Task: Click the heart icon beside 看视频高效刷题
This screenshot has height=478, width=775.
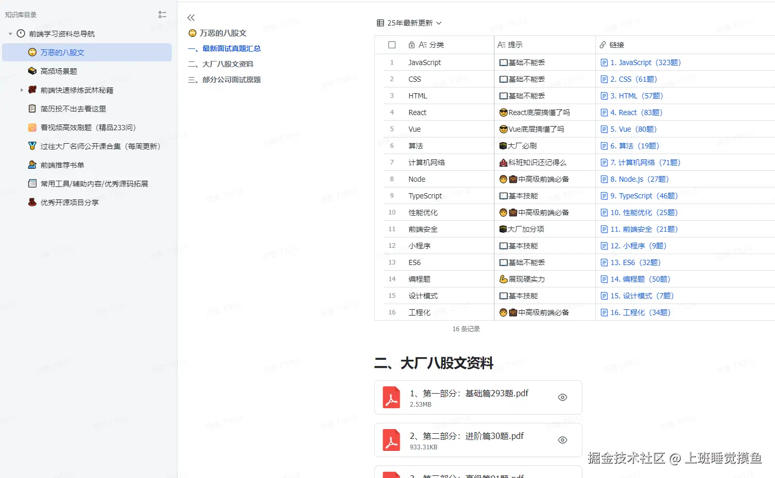Action: coord(32,128)
